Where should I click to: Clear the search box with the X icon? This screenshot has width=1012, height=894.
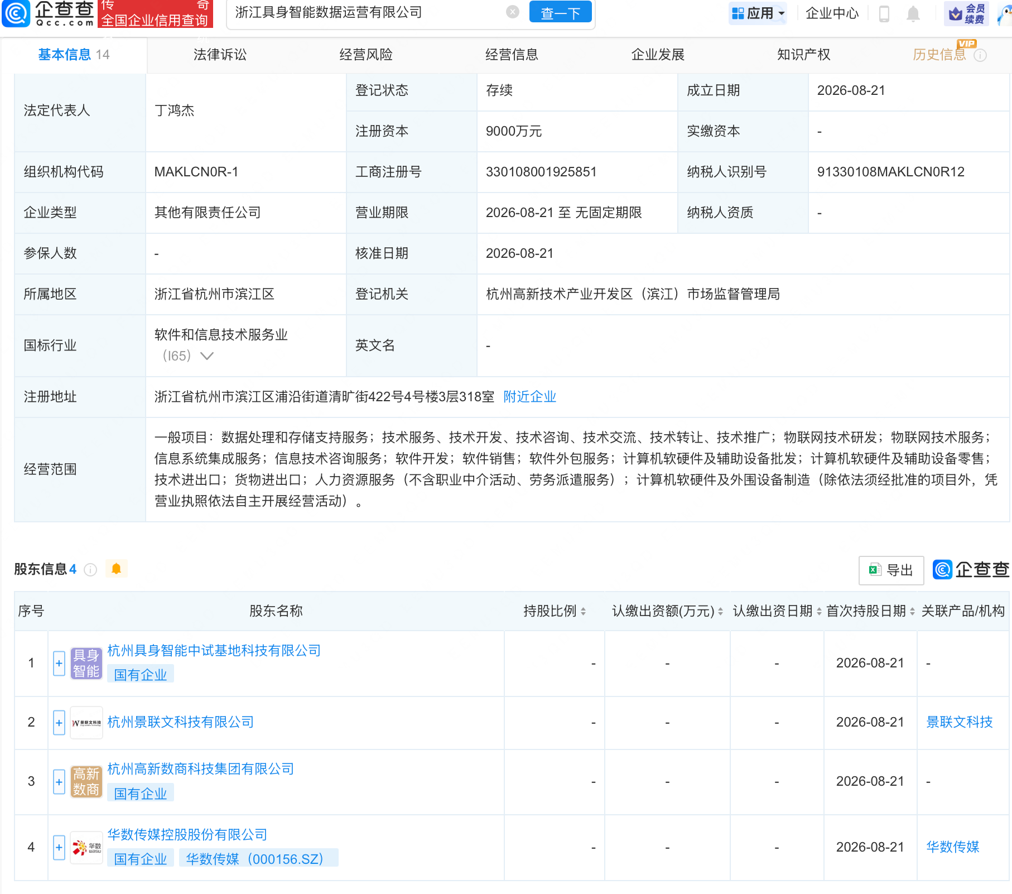click(x=513, y=12)
